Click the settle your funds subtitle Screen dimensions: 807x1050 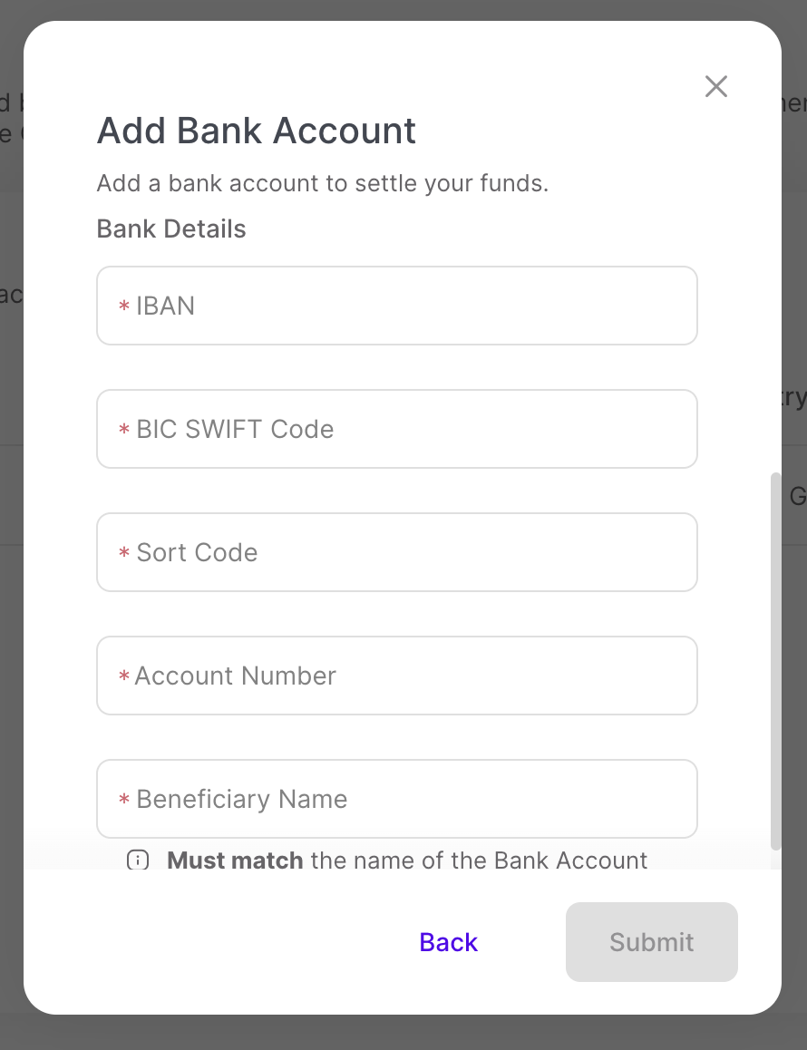323,183
